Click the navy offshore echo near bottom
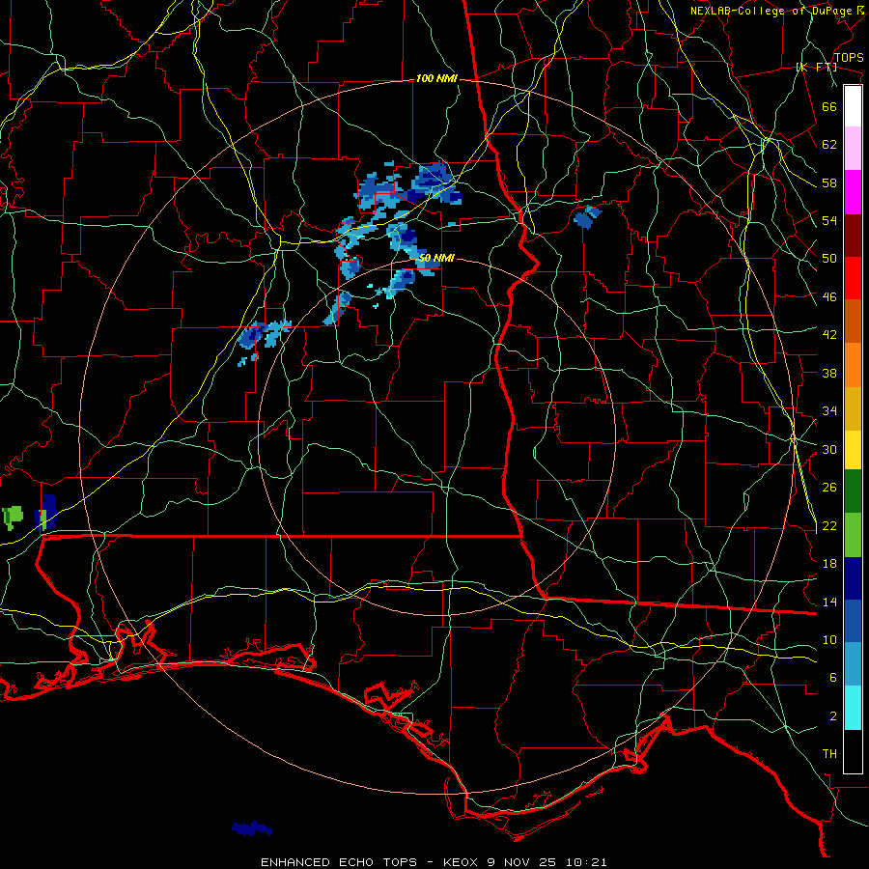Image resolution: width=869 pixels, height=869 pixels. (252, 829)
